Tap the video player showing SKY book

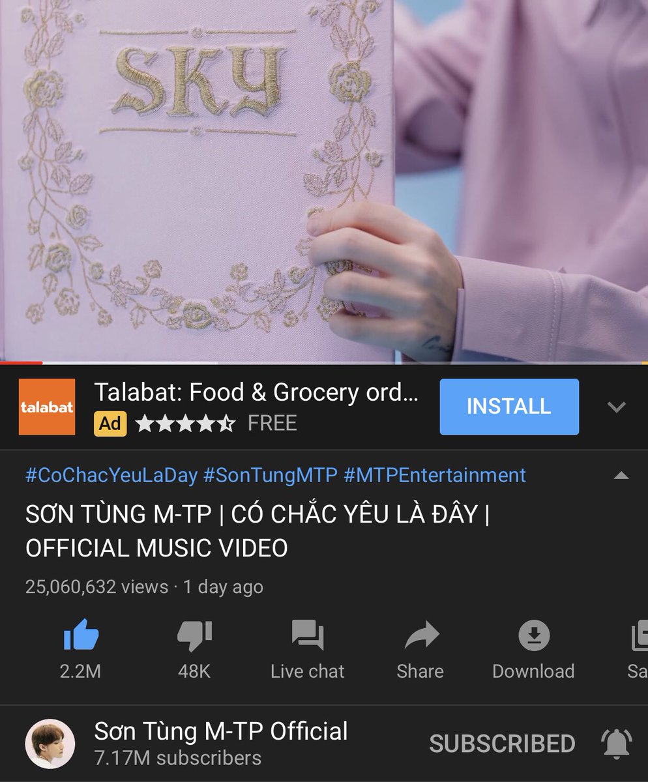pos(324,180)
